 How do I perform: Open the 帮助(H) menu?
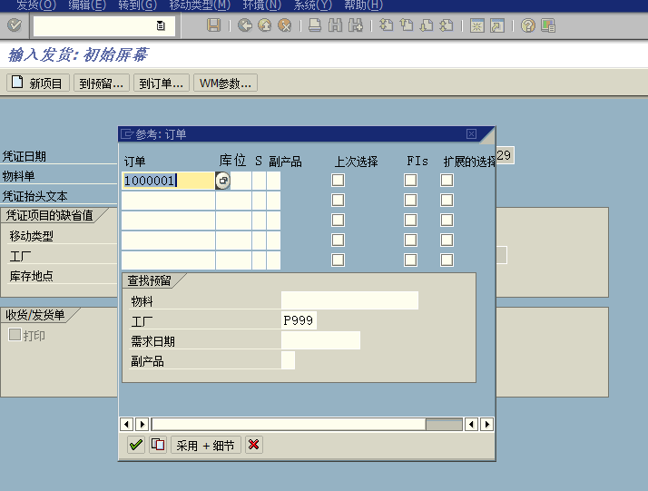pos(363,5)
